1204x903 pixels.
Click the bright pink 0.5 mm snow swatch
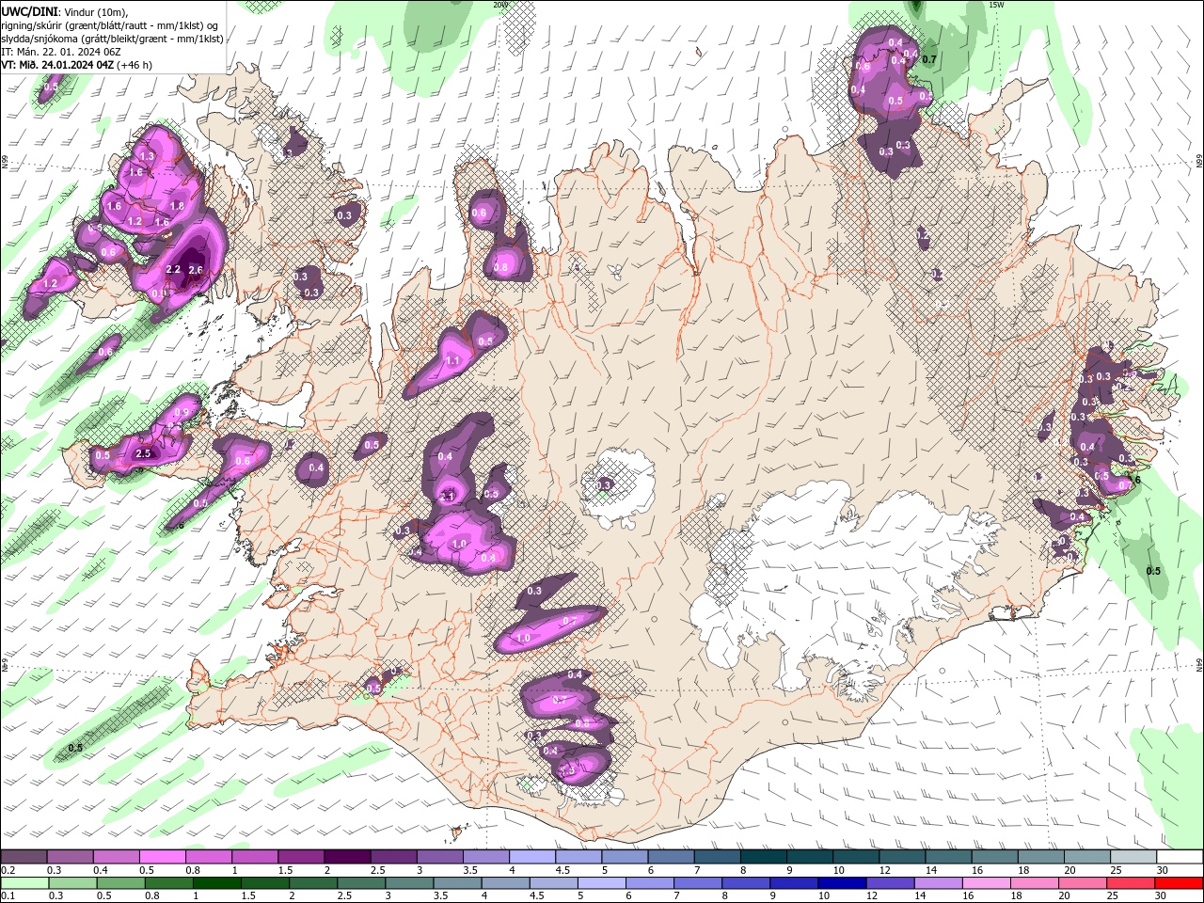click(x=162, y=857)
